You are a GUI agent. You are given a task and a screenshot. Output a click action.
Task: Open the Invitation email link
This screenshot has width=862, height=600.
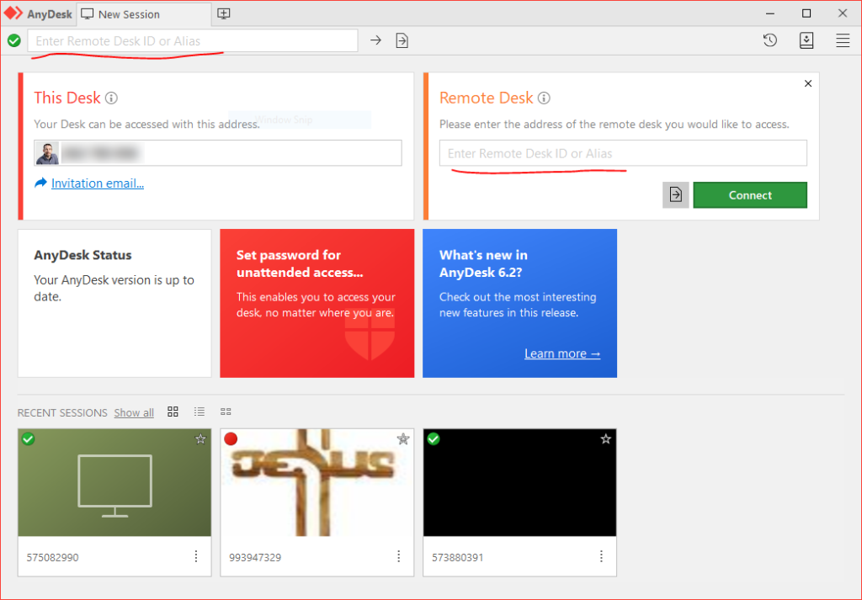(97, 183)
